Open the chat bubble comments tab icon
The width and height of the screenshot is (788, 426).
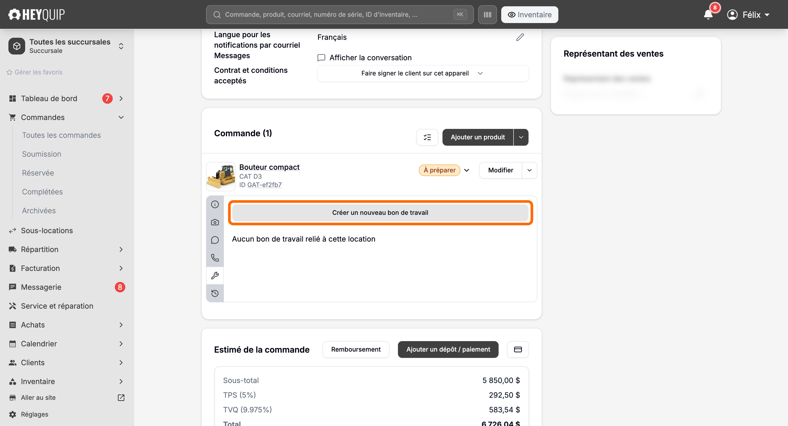[x=215, y=240]
